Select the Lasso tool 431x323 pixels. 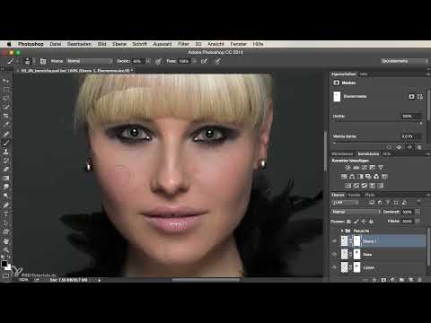pos(6,98)
